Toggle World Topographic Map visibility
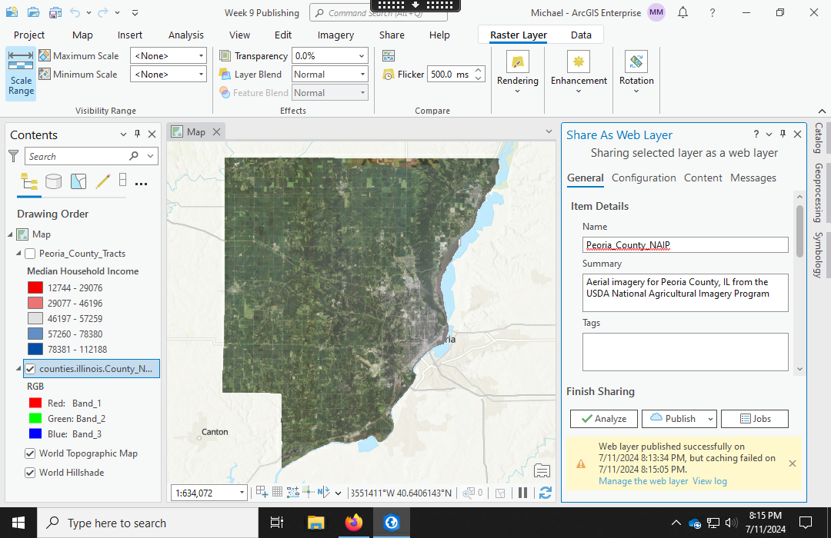Screen dimensions: 831x538 (x=30, y=453)
